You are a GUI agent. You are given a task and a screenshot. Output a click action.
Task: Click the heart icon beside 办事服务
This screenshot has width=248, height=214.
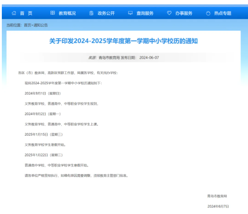169,13
